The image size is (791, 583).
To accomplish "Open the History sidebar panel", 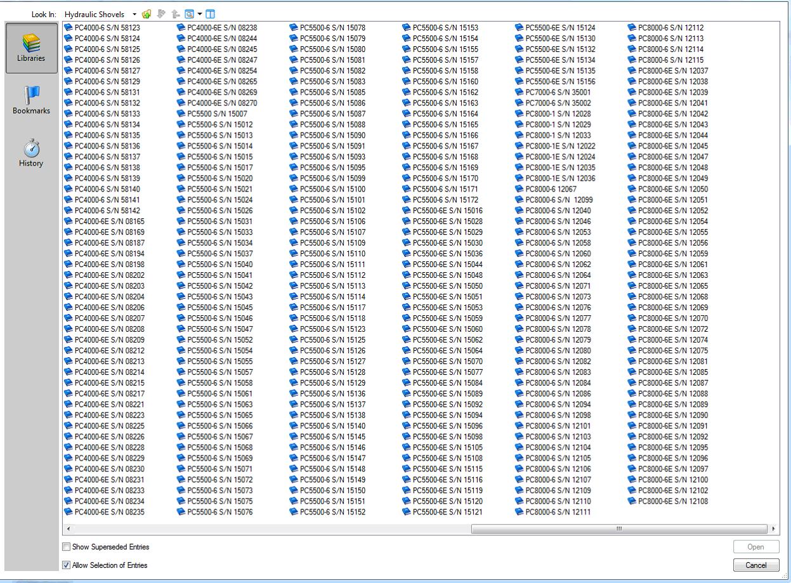I will click(31, 153).
